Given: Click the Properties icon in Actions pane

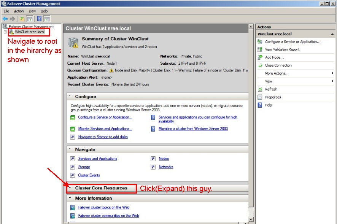Looking at the screenshot, I should pyautogui.click(x=260, y=97).
